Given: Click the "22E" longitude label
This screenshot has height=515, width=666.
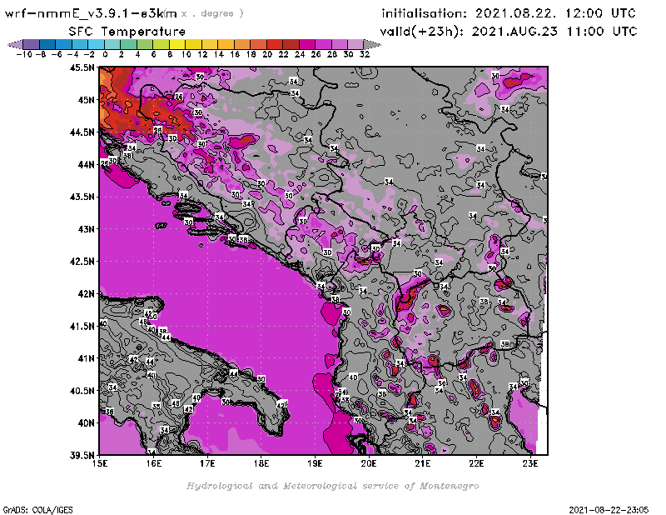Looking at the screenshot, I should pyautogui.click(x=476, y=463).
